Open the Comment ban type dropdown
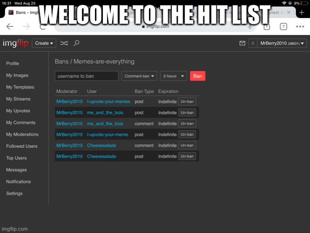This screenshot has width=310, height=233. click(x=139, y=76)
